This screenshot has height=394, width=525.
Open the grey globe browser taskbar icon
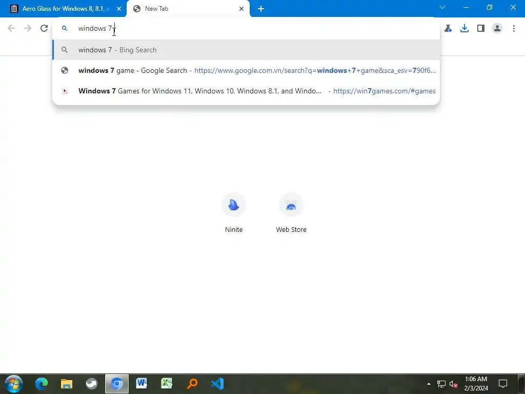[x=91, y=384]
